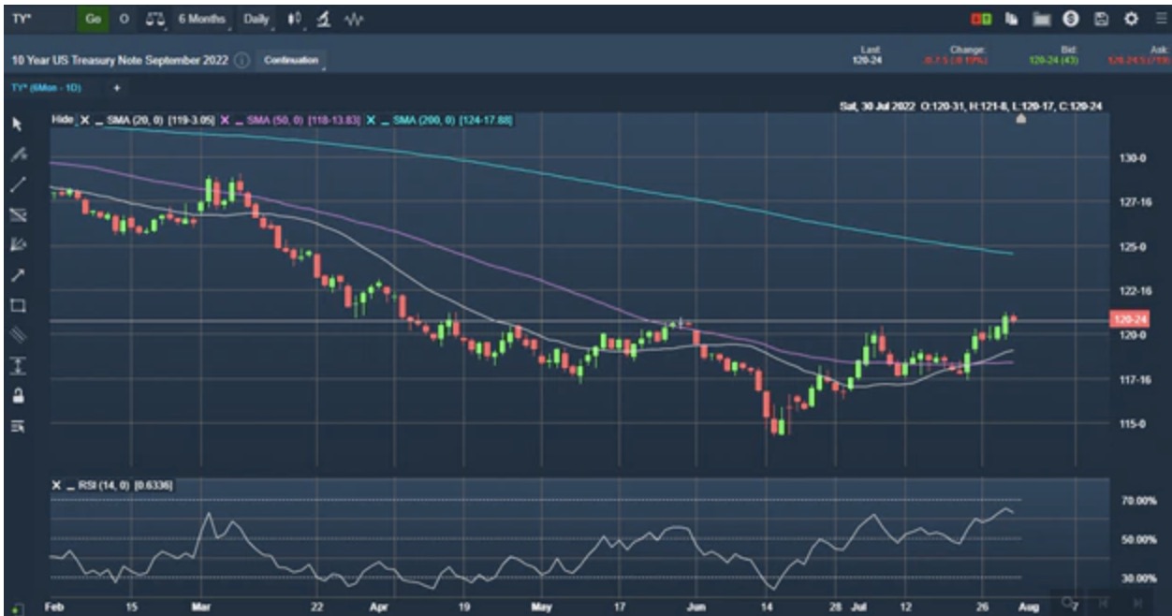Click the dollar sign circle icon
Image resolution: width=1172 pixels, height=616 pixels.
pyautogui.click(x=1070, y=19)
